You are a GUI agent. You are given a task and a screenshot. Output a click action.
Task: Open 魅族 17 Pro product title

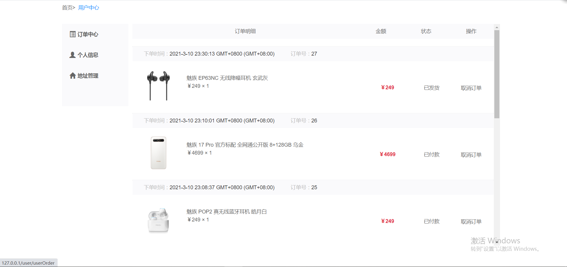point(245,145)
